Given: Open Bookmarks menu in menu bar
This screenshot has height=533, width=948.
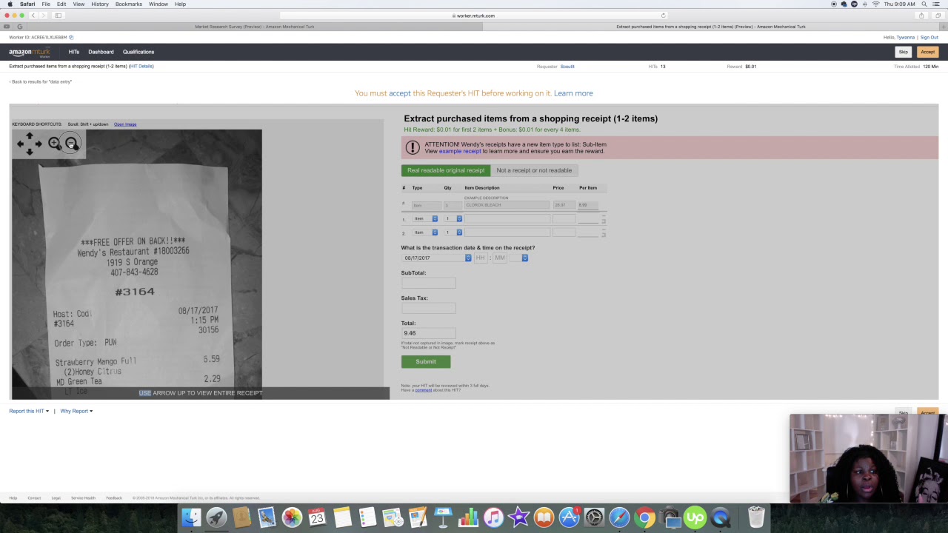Looking at the screenshot, I should [x=129, y=4].
